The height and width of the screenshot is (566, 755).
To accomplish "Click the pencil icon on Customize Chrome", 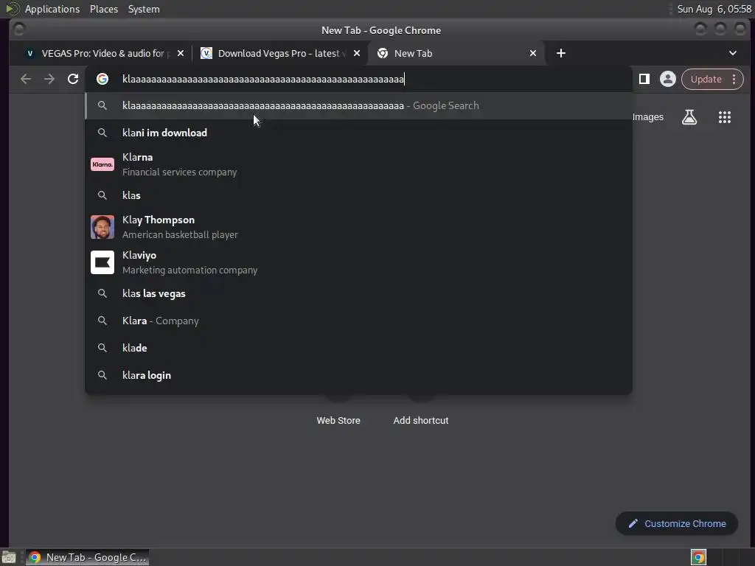I will tap(633, 524).
